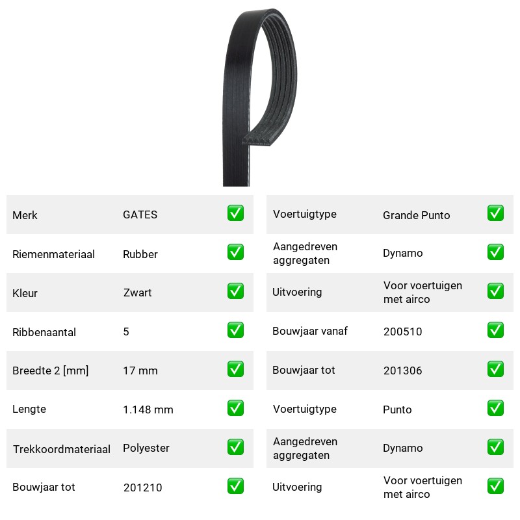The image size is (520, 520).
Task: Click the green checkmark next to GATES
Action: [x=235, y=213]
